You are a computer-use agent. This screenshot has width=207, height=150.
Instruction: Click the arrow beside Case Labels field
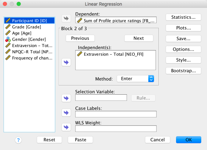pos(66,113)
